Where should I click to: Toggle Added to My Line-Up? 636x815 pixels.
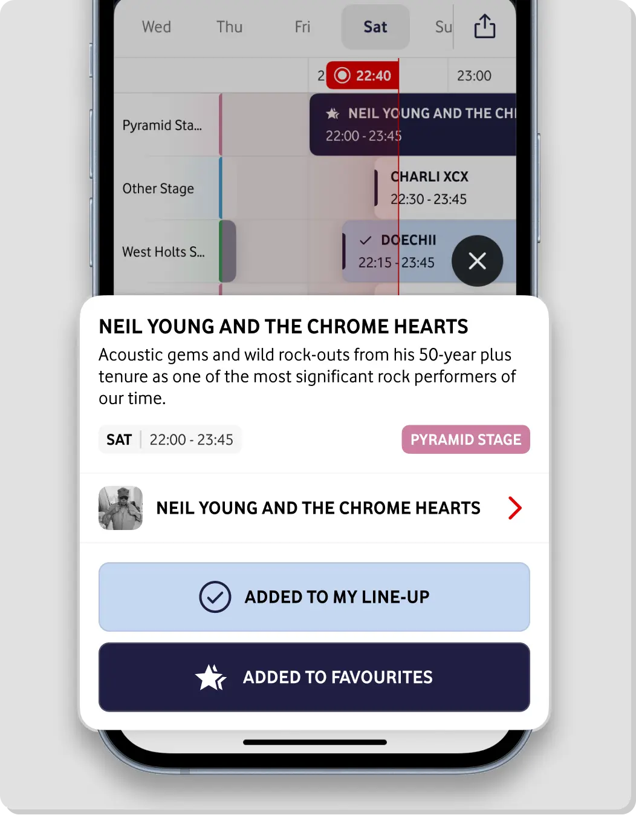(314, 597)
